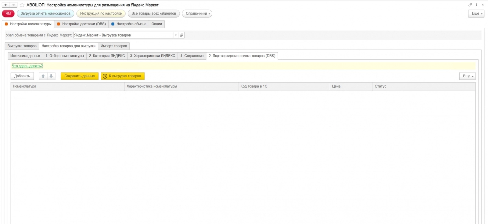Image resolution: width=488 pixels, height=224 pixels.
Task: Click the Добавить button
Action: click(x=22, y=76)
